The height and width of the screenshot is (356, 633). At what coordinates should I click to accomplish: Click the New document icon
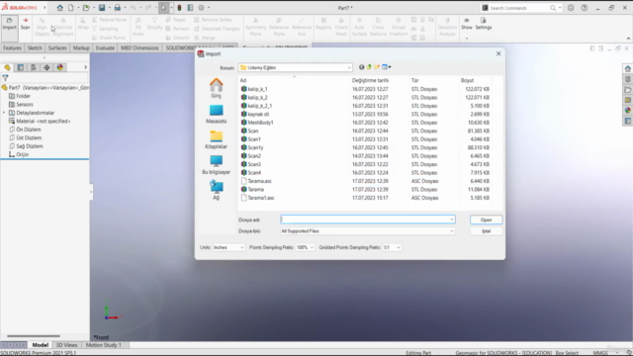point(70,8)
